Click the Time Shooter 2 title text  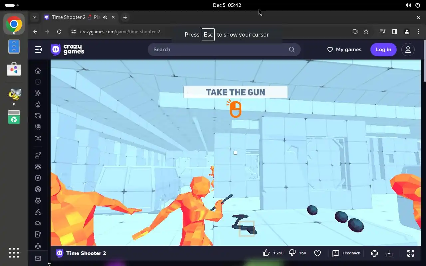click(x=86, y=253)
